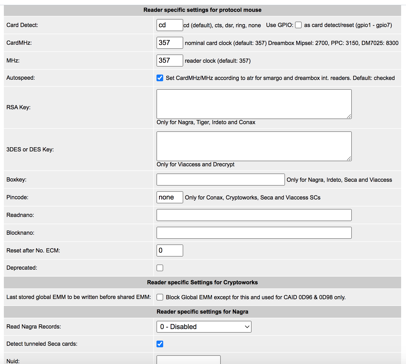The image size is (406, 364).
Task: Grab the 3DES Key textarea resize handle
Action: coord(349,159)
